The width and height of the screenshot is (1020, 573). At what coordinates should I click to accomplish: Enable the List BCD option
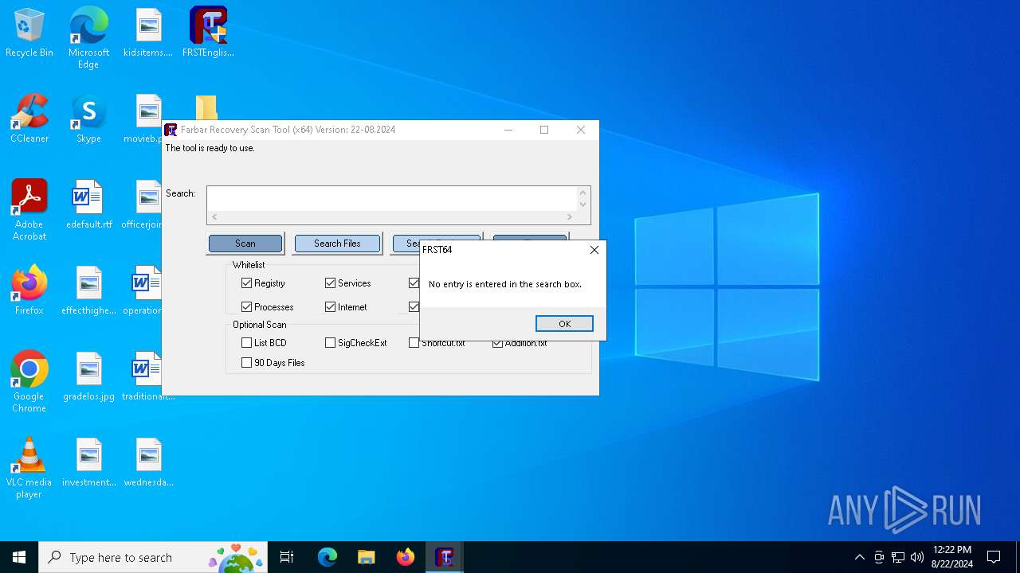coord(247,343)
